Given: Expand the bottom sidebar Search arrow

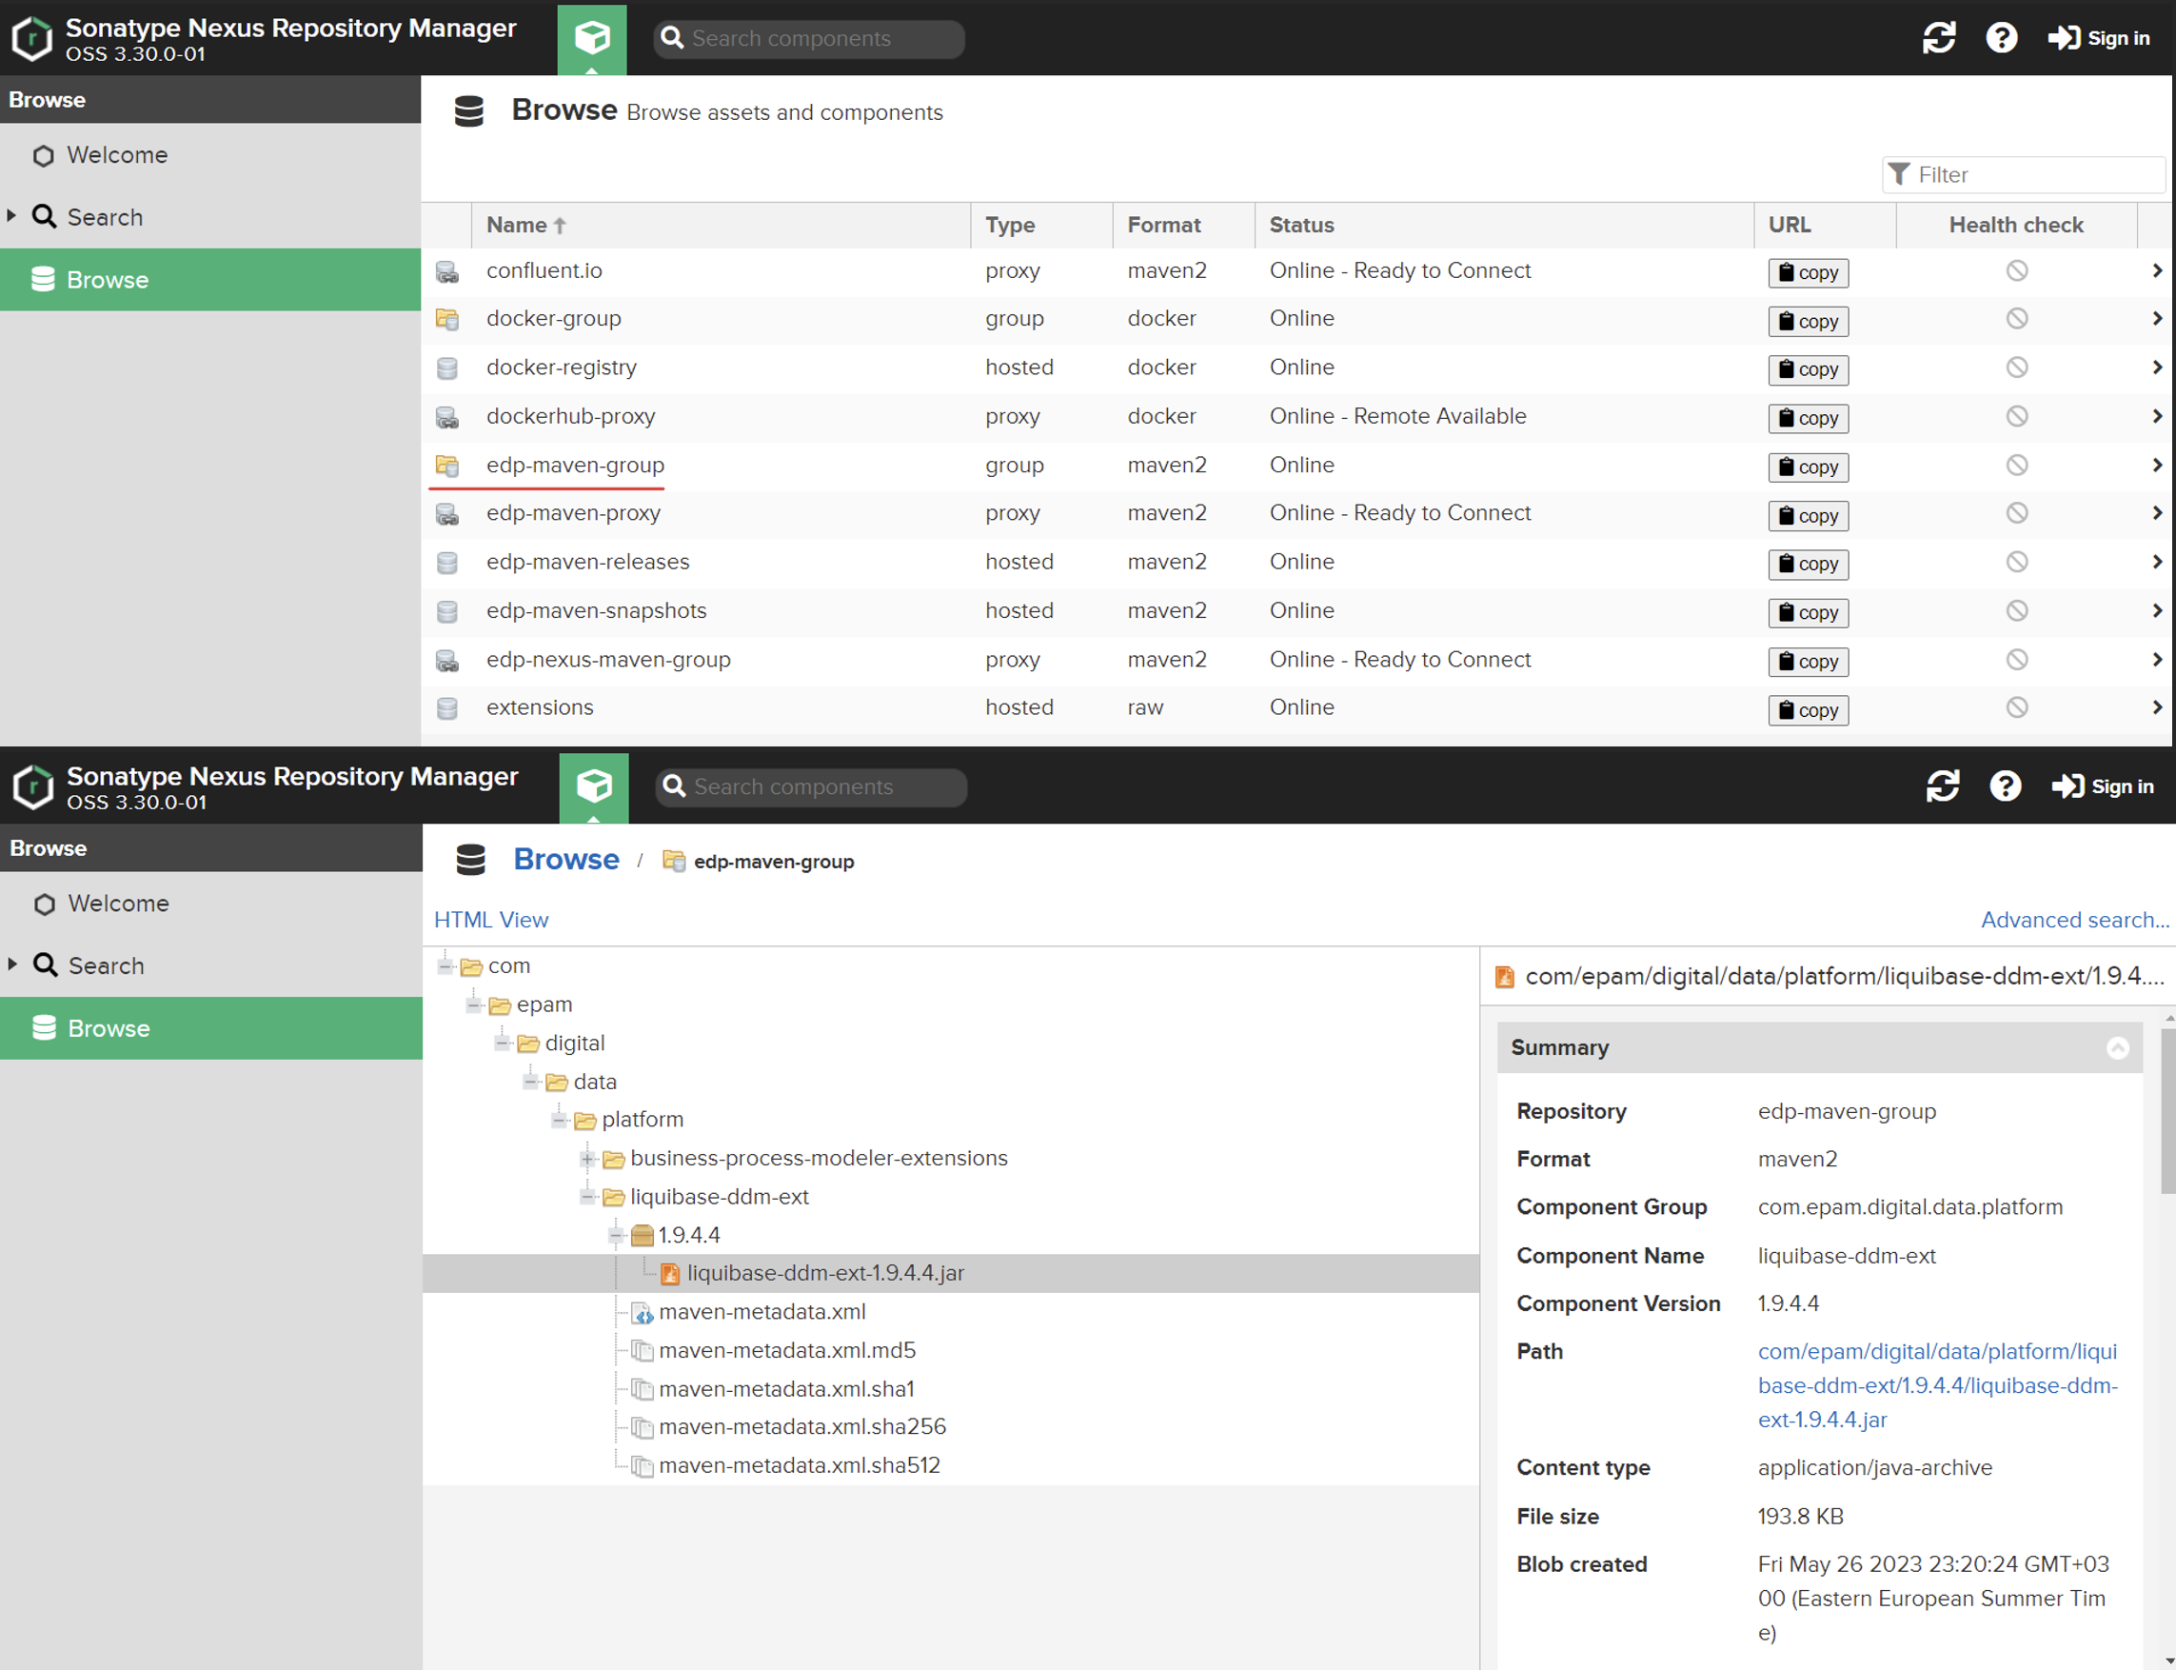Looking at the screenshot, I should tap(12, 964).
